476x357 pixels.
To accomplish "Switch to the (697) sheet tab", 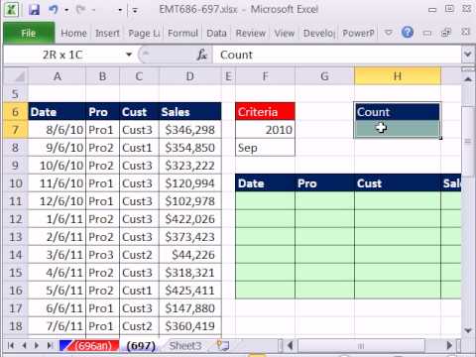I will coord(141,346).
